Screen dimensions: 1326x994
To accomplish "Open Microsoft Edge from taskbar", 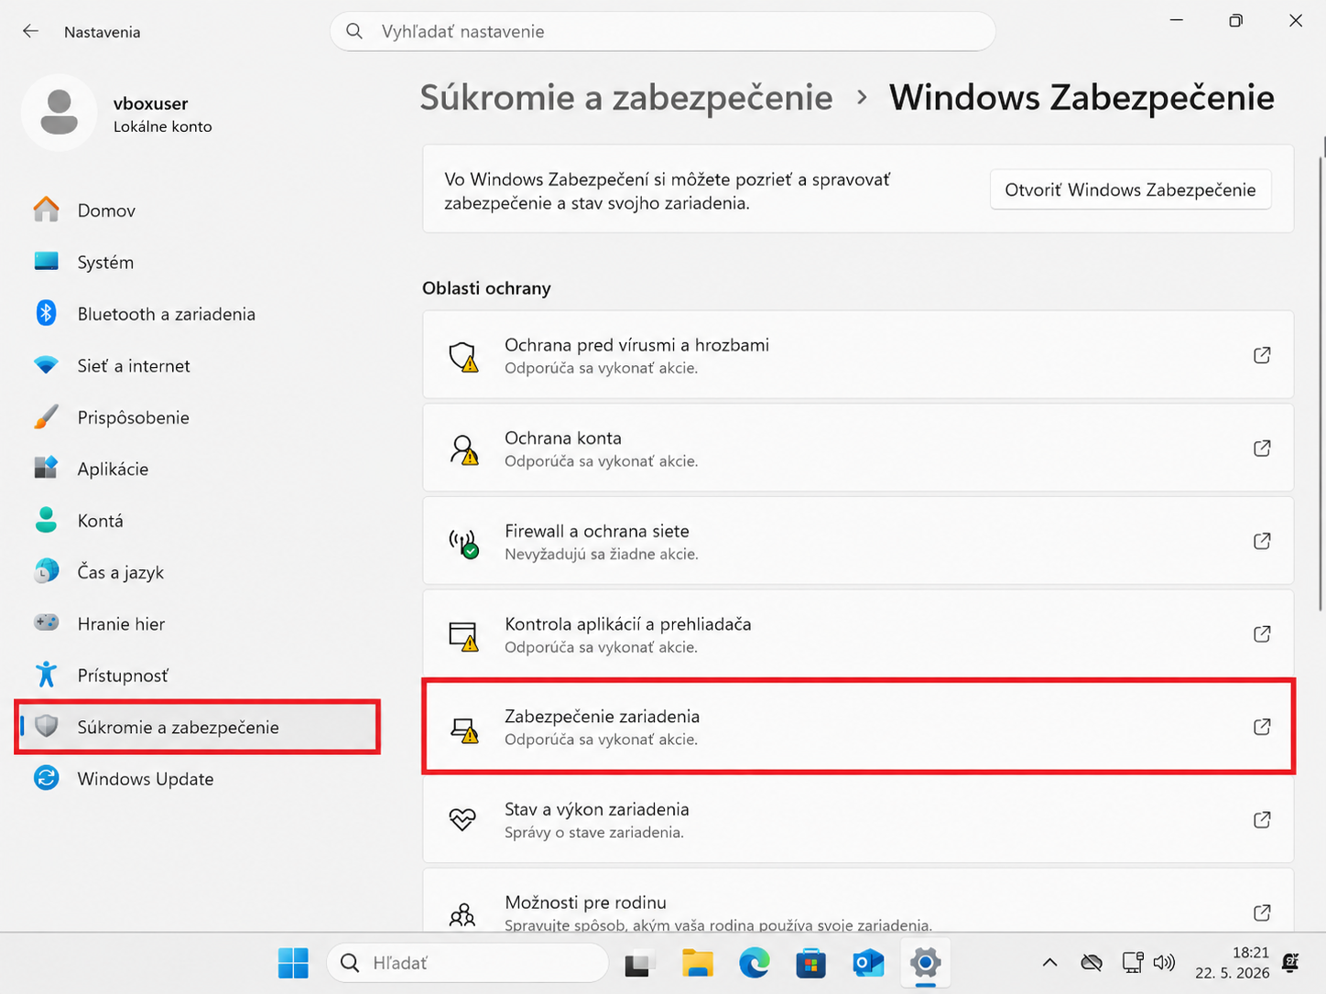I will [754, 963].
